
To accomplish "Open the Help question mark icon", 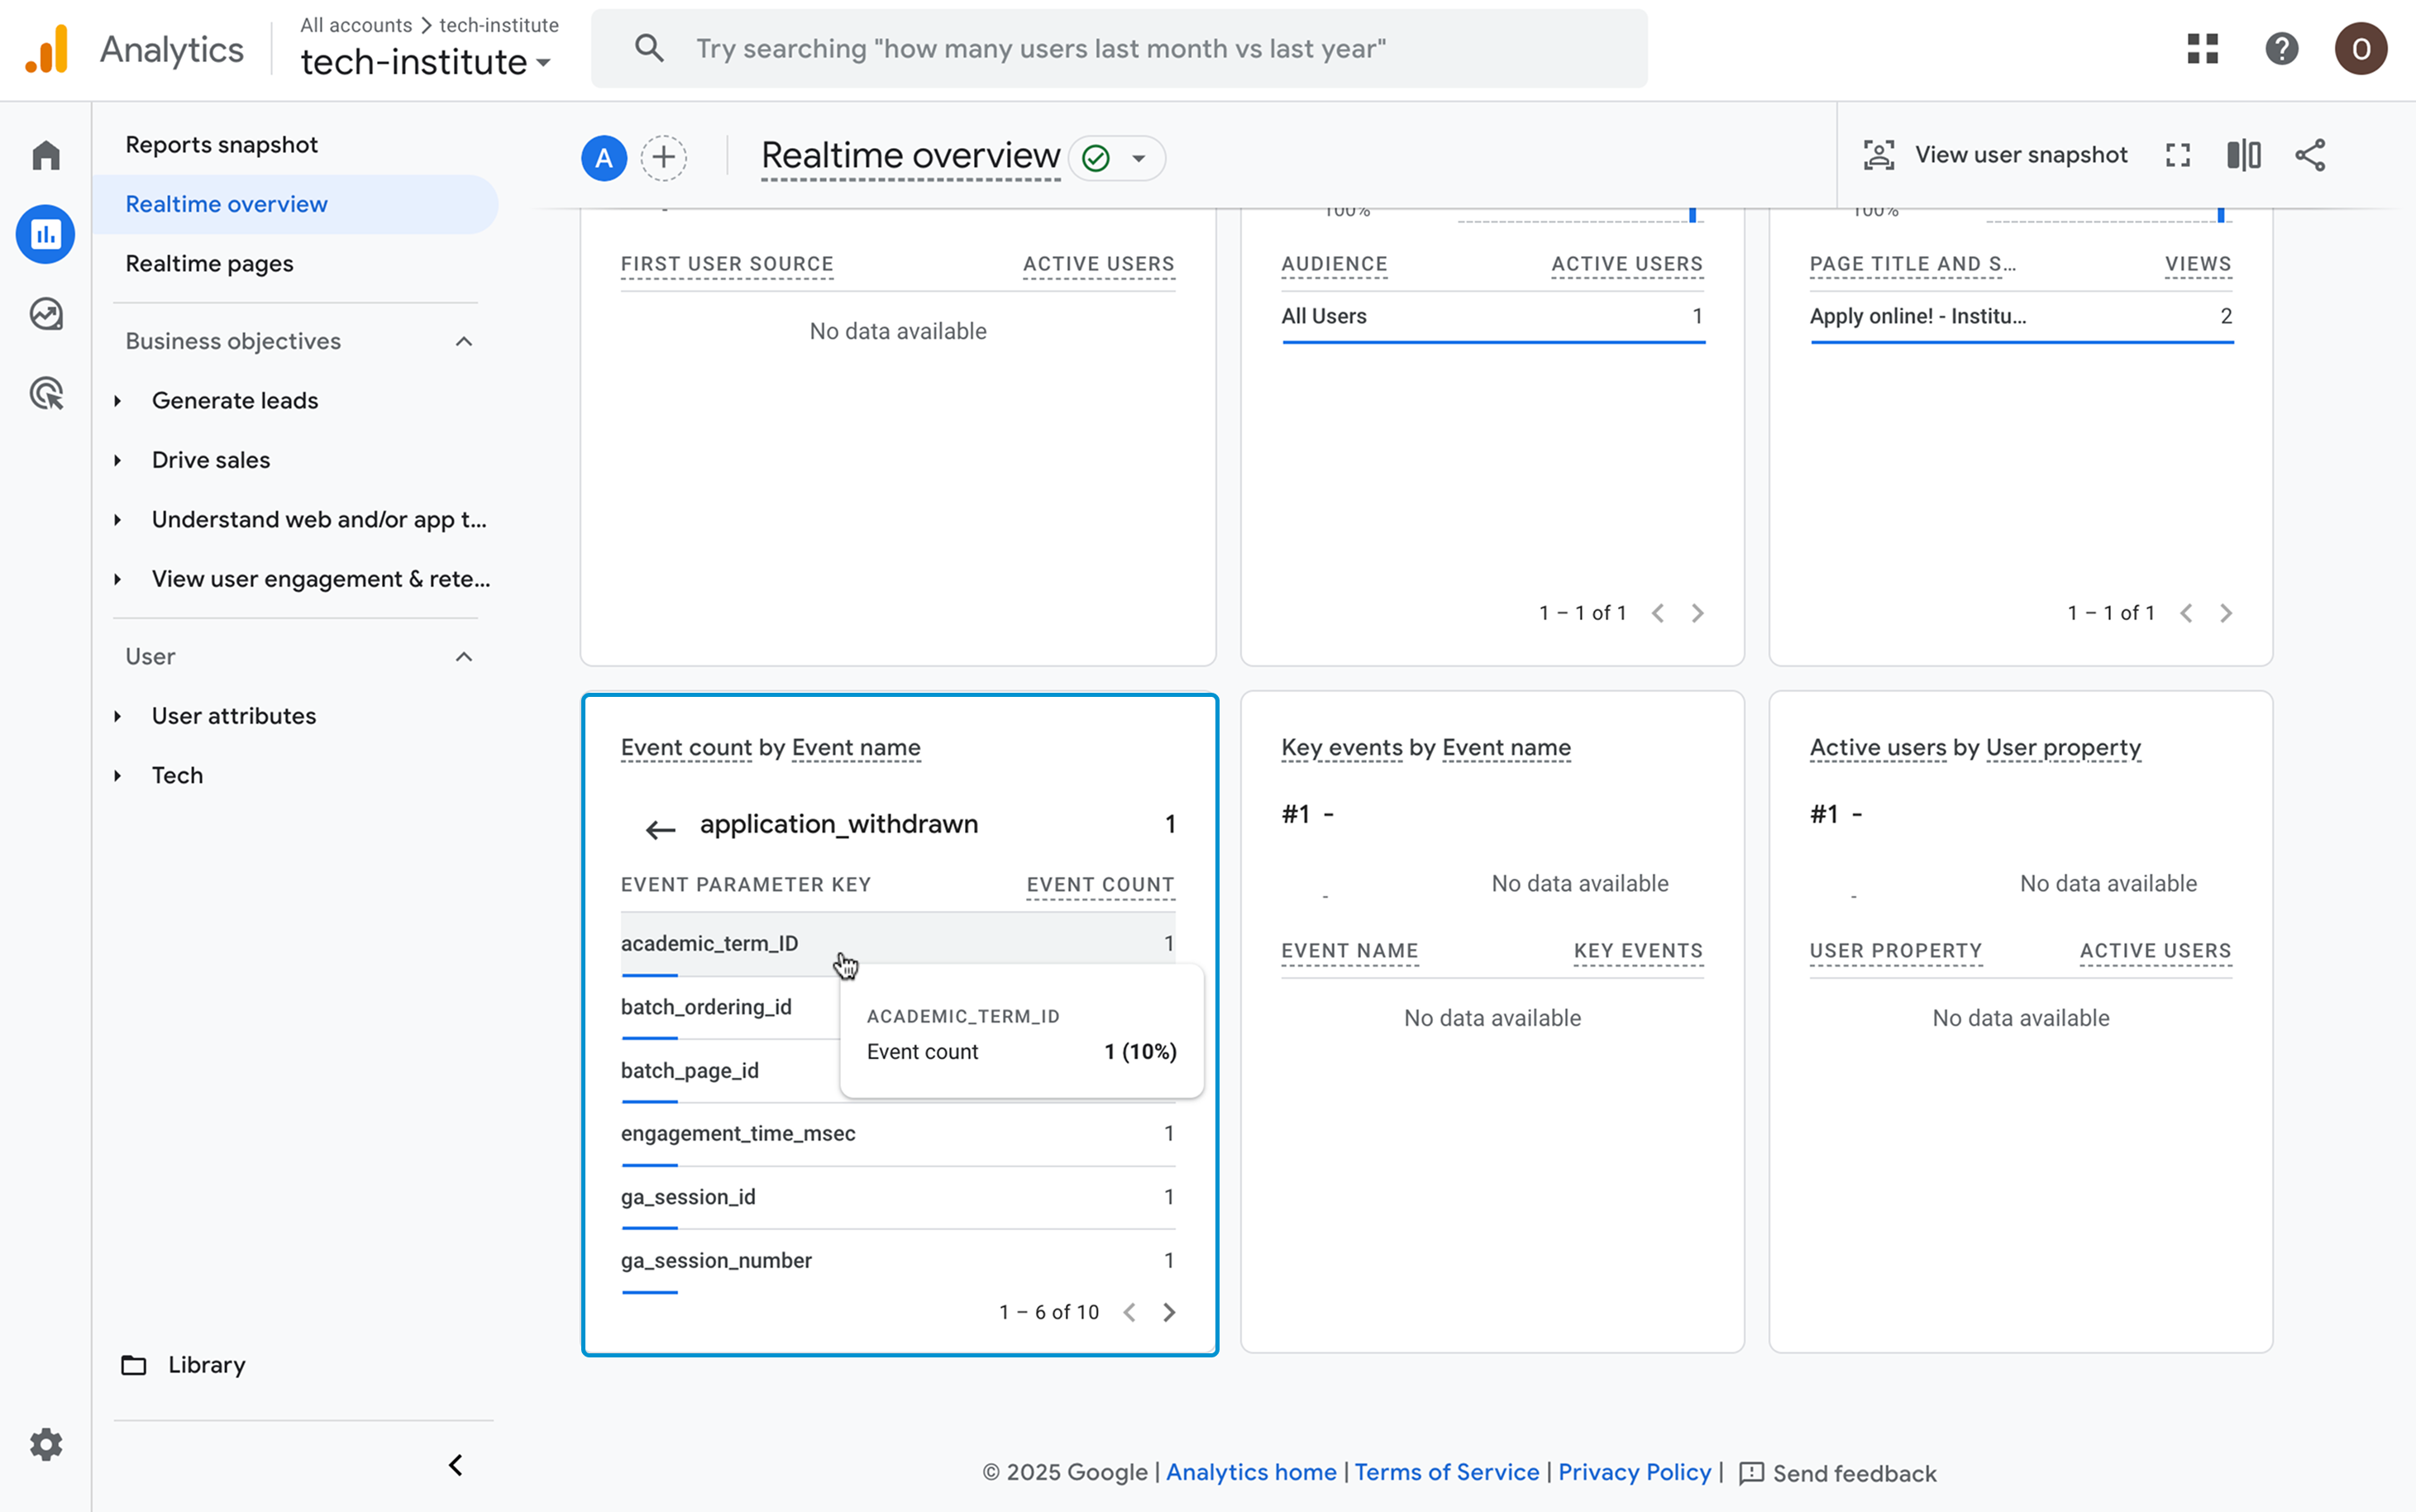I will (x=2281, y=49).
